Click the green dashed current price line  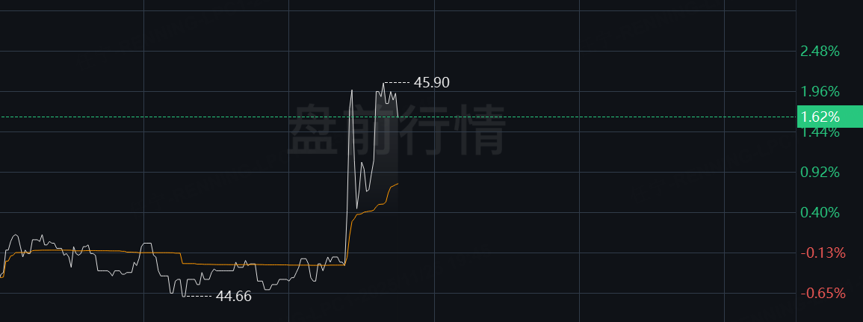[398, 117]
